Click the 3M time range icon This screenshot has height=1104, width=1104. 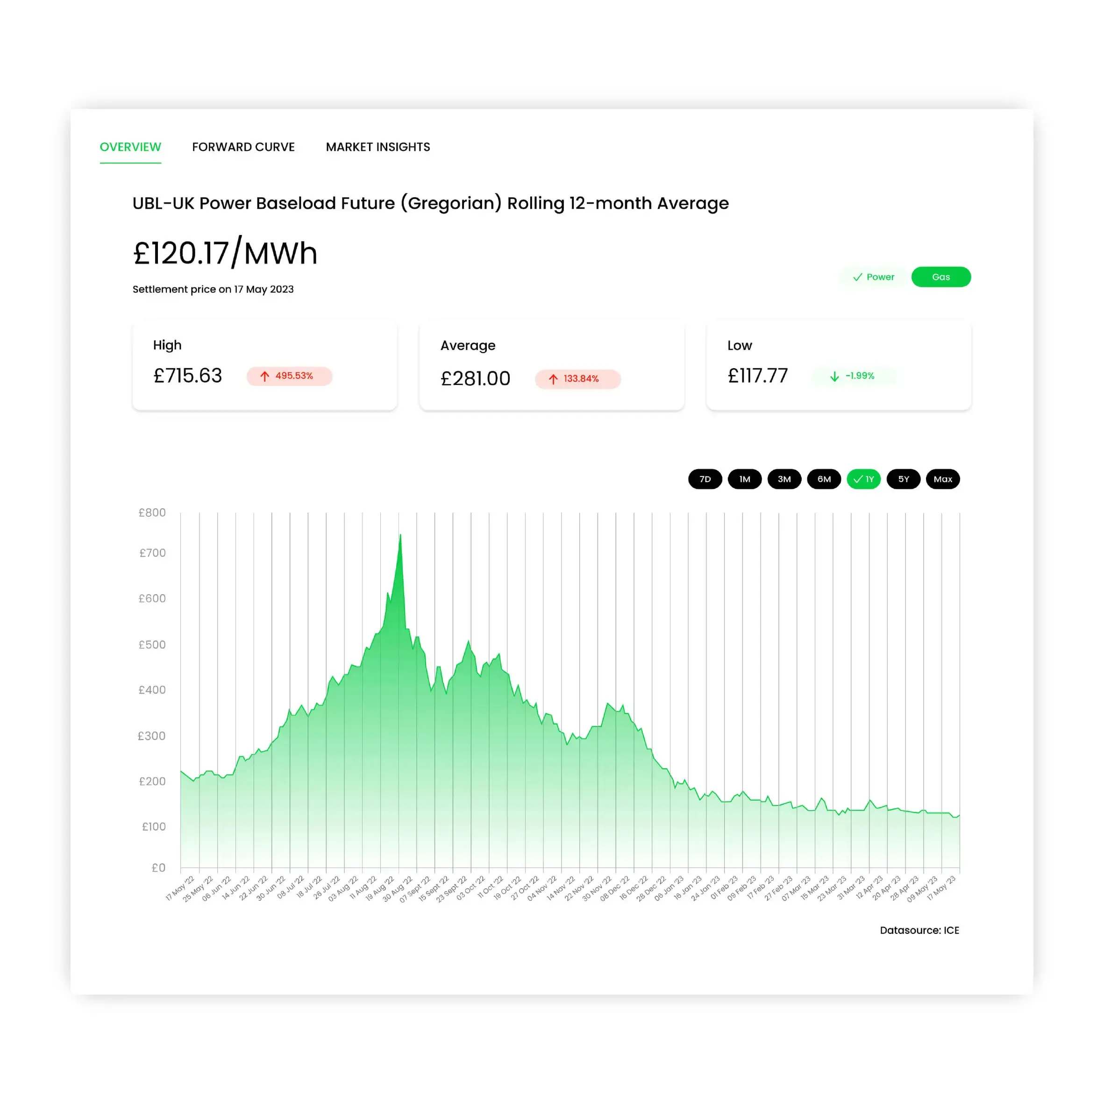783,479
